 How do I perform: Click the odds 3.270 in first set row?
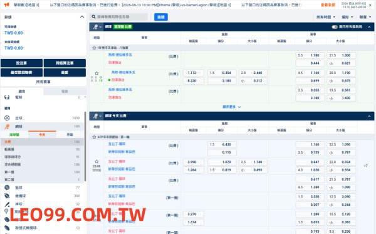pyautogui.click(x=193, y=214)
